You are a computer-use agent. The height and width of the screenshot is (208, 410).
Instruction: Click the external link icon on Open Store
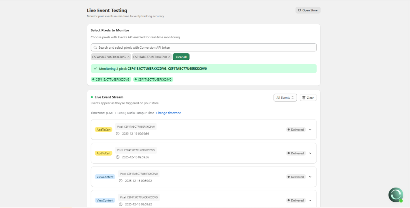pos(299,10)
